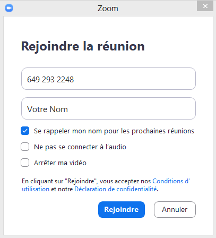This screenshot has height=238, width=216.
Task: Click the Arrêter ma vidéo label text
Action: [x=60, y=163]
